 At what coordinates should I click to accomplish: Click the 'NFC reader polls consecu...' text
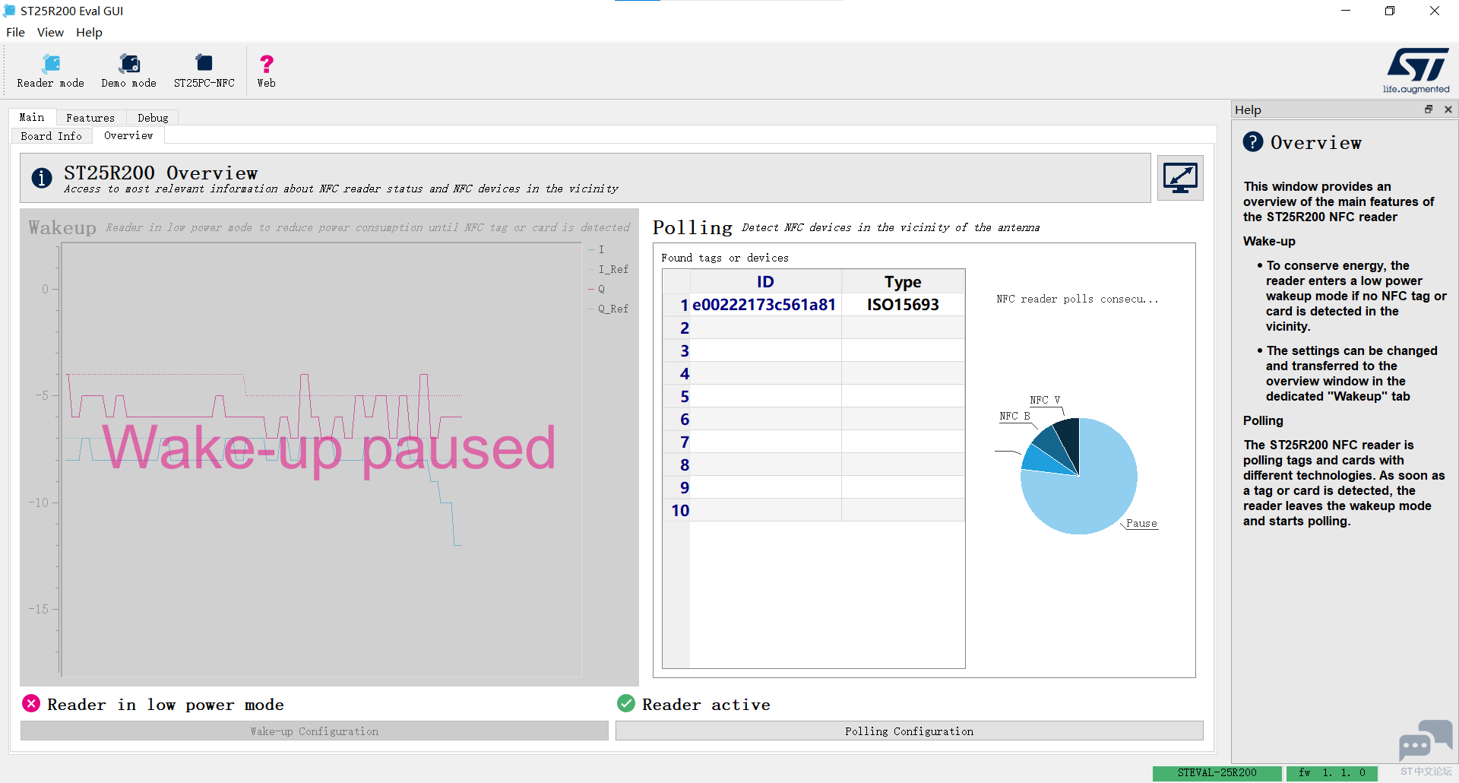click(x=1078, y=299)
